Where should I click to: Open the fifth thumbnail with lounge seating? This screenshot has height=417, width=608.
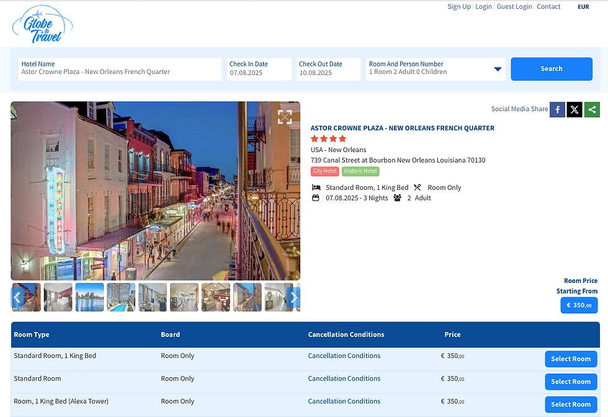click(x=153, y=297)
